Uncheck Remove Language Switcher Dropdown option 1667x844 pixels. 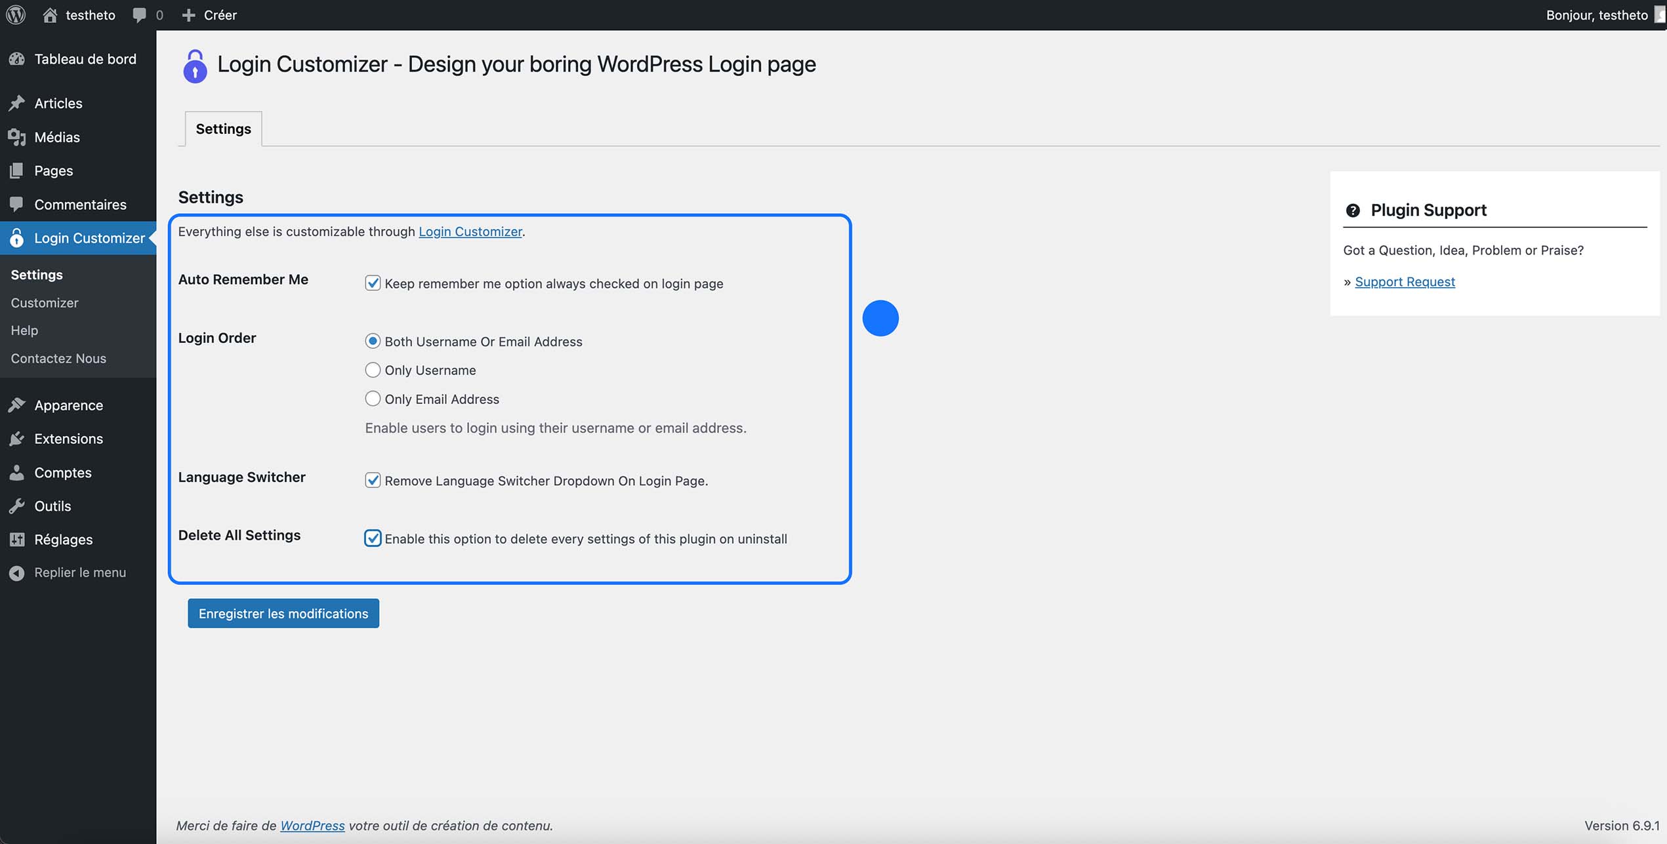[x=372, y=481]
